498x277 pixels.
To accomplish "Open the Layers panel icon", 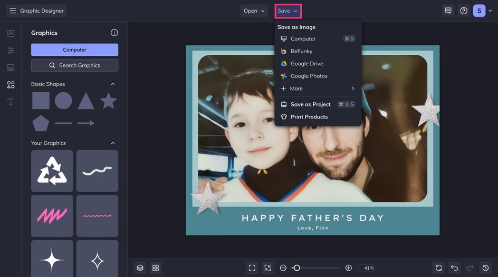I will click(140, 268).
